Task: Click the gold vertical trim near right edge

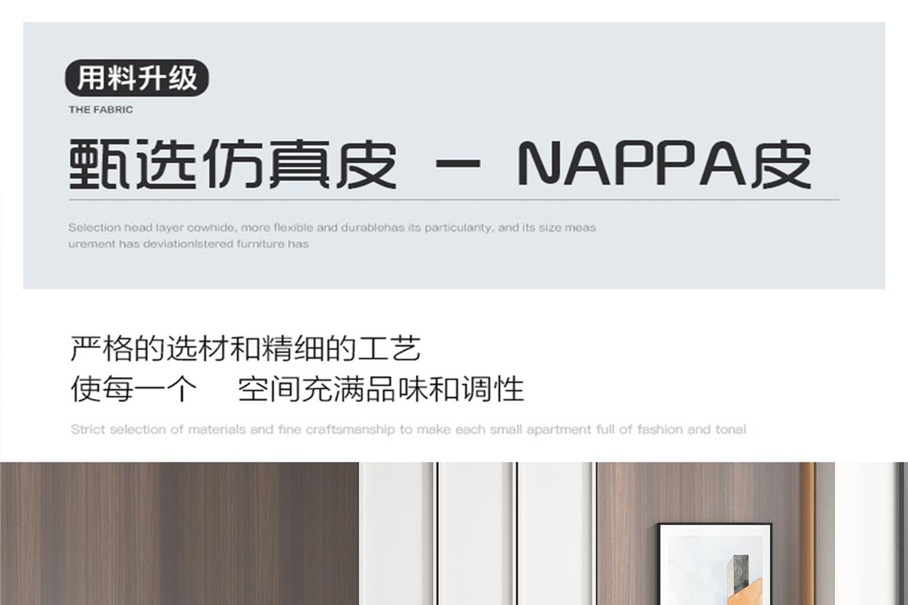Action: click(x=807, y=533)
